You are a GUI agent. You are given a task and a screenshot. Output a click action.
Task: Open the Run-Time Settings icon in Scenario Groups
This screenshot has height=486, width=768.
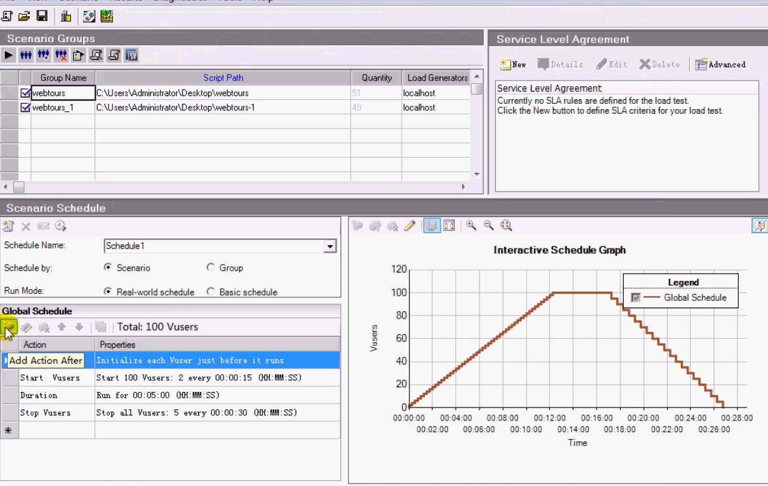click(79, 55)
